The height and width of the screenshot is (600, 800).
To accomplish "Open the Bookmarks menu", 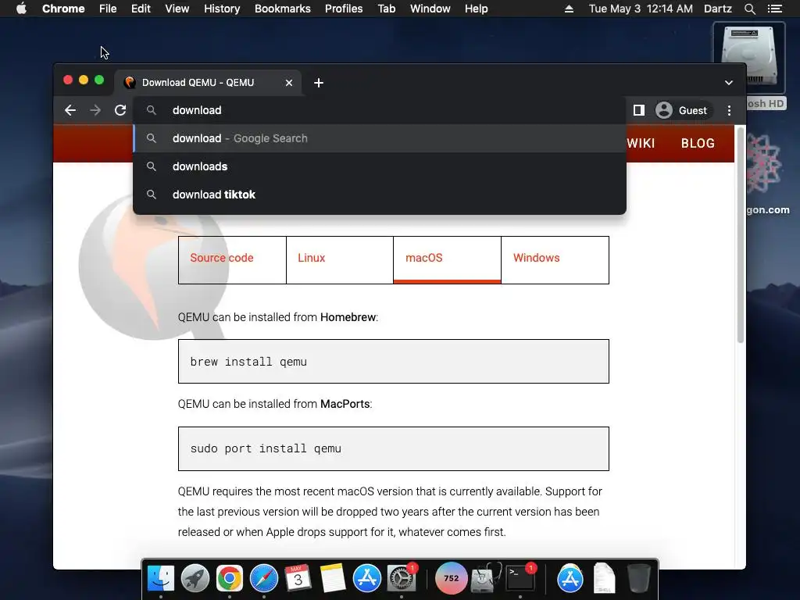I will pyautogui.click(x=283, y=9).
